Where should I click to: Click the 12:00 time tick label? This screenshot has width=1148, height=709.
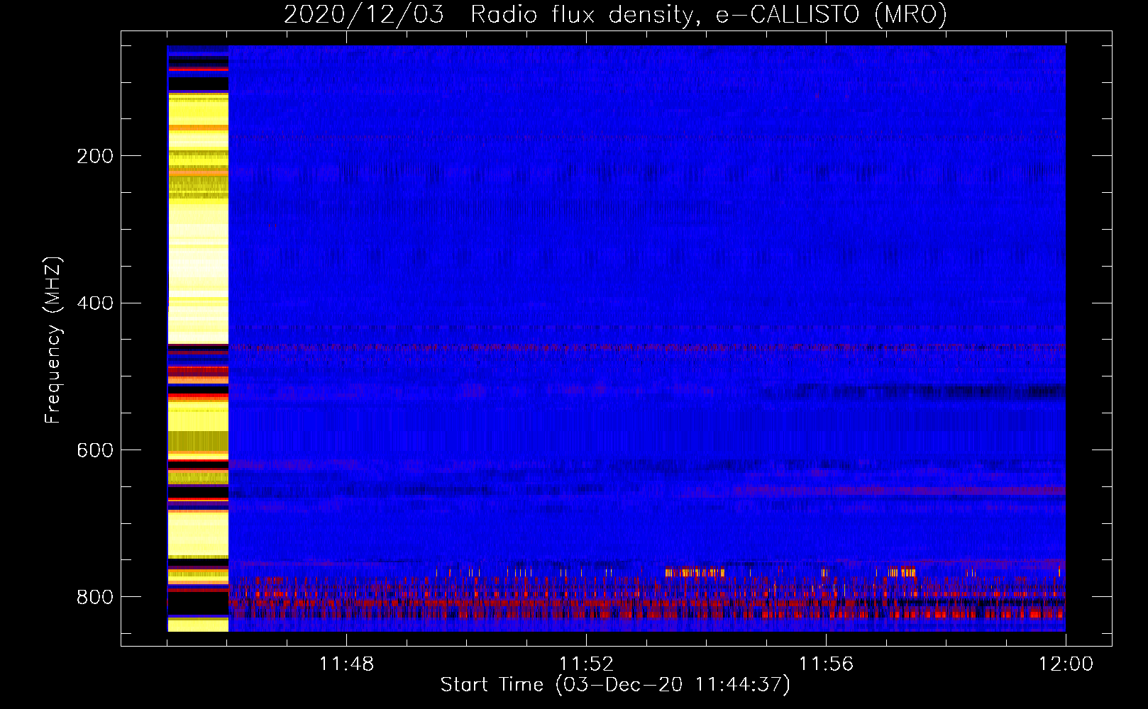tap(1066, 664)
